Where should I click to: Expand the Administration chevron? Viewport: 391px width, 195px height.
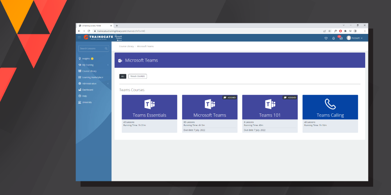(x=108, y=83)
